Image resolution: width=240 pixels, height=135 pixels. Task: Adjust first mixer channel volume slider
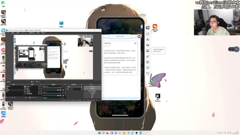[51, 90]
